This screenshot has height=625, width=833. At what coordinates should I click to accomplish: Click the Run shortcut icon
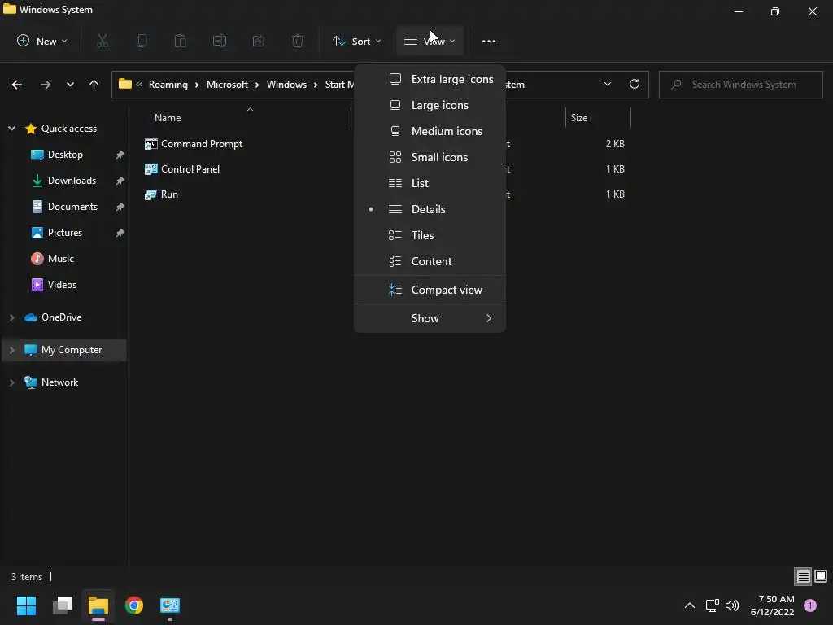pos(150,194)
